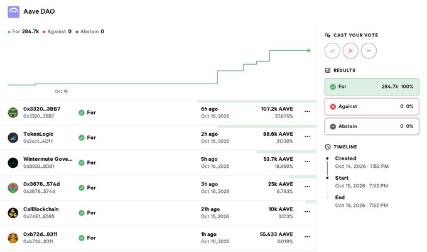Click the Against 0 chart legend
This screenshot has height=252, width=427.
click(x=57, y=31)
